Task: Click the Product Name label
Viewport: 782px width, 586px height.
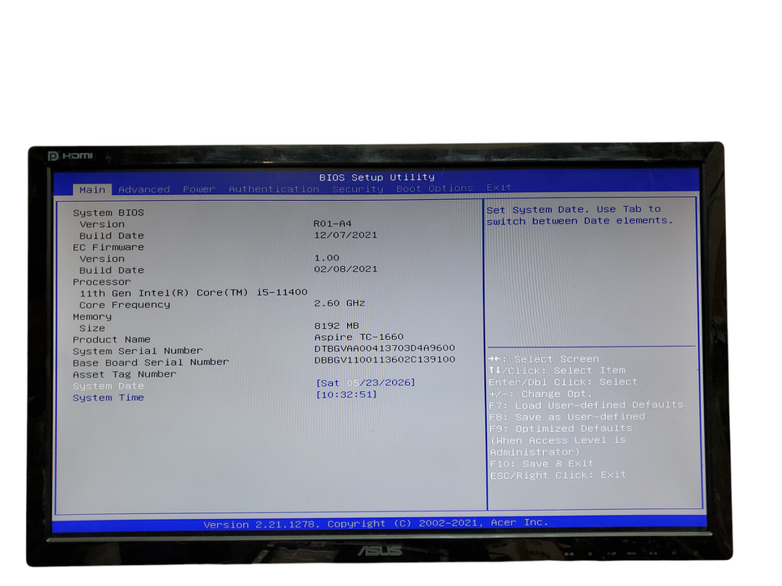Action: 111,339
